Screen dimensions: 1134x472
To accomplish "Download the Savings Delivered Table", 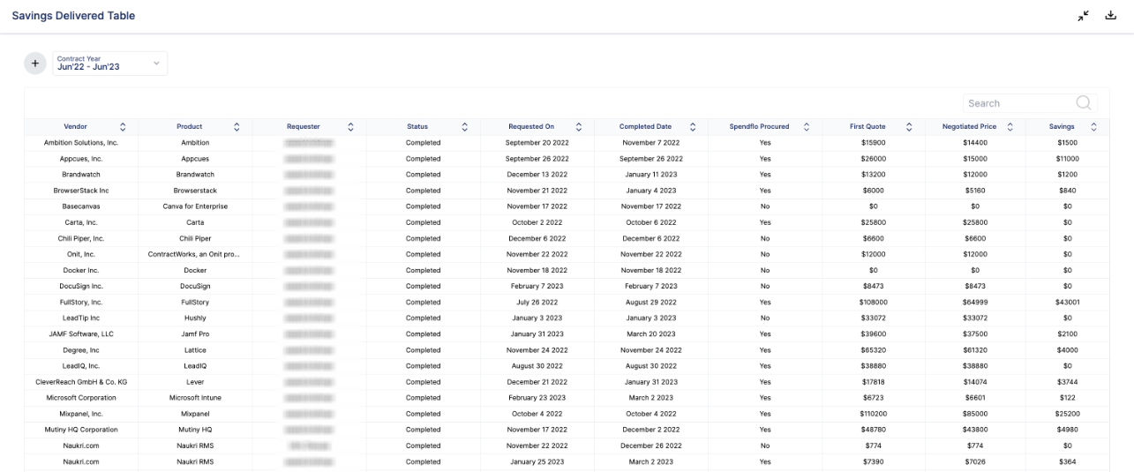I will (1111, 16).
